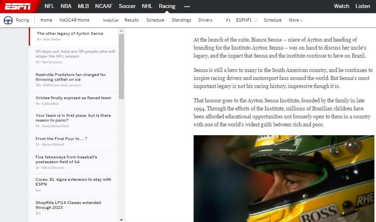This screenshot has height=222, width=376.
Task: Click the Racing steering wheel icon
Action: (x=8, y=20)
